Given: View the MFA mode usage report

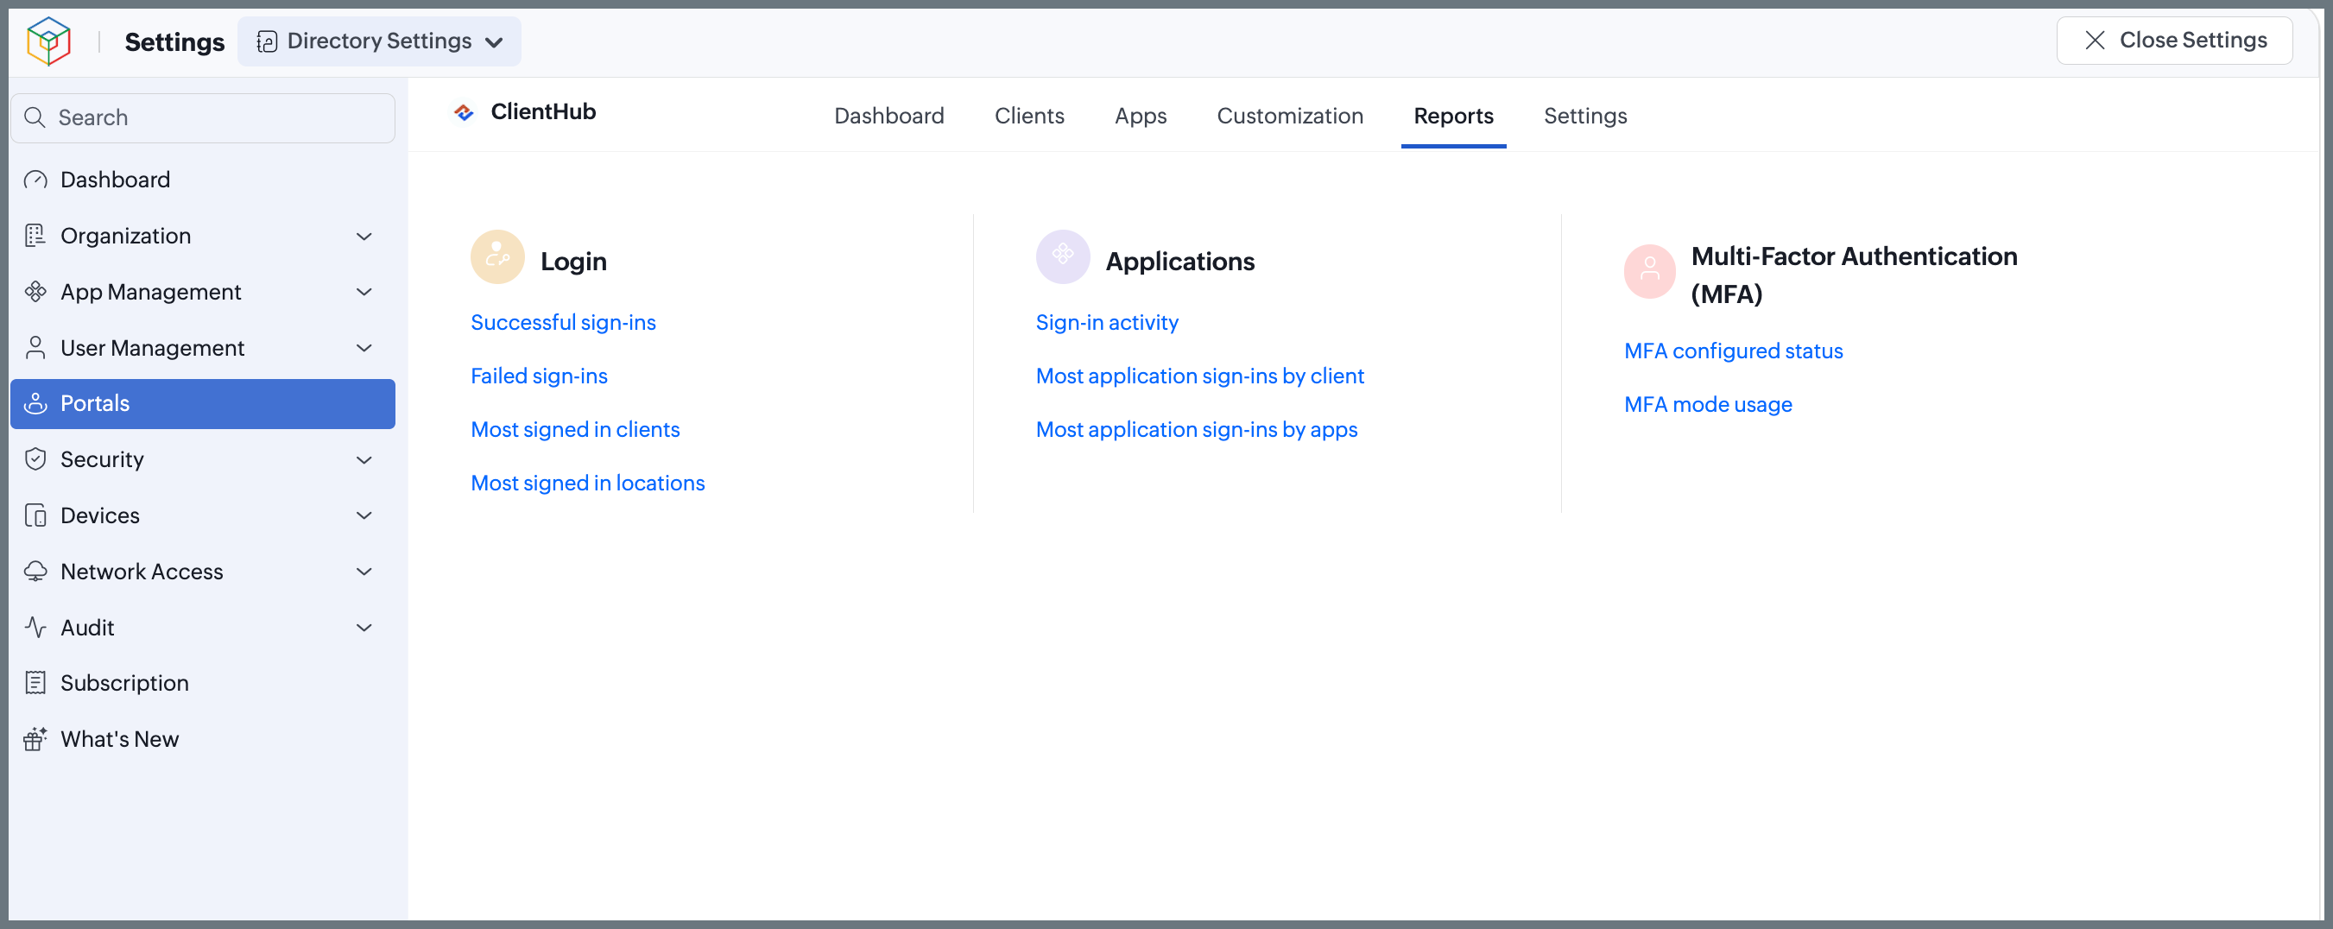Looking at the screenshot, I should pyautogui.click(x=1708, y=404).
